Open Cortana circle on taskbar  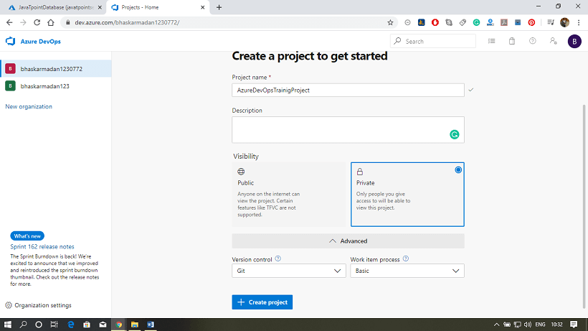39,325
